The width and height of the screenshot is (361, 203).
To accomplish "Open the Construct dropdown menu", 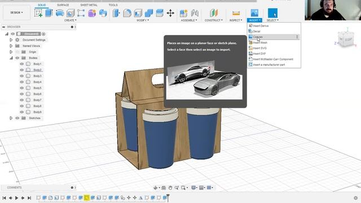I will click(x=214, y=20).
